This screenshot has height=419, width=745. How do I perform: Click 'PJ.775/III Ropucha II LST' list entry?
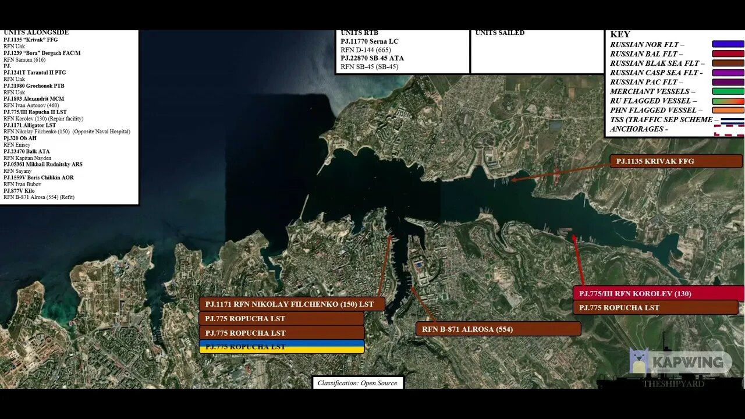(x=35, y=112)
